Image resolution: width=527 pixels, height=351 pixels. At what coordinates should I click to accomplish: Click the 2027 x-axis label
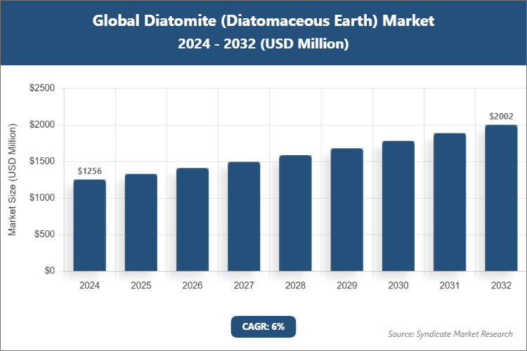tap(244, 286)
